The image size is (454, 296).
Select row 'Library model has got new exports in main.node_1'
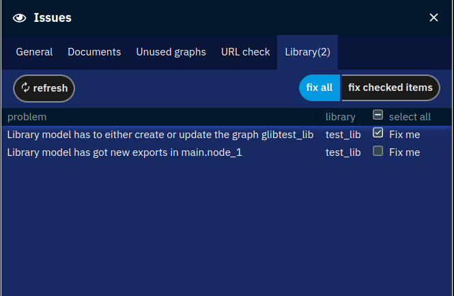click(227, 152)
